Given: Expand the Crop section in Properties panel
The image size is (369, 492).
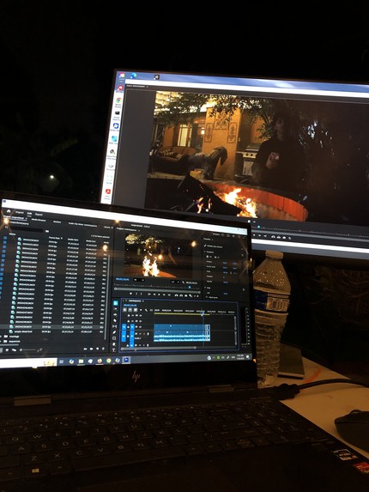Looking at the screenshot, I should tap(205, 288).
